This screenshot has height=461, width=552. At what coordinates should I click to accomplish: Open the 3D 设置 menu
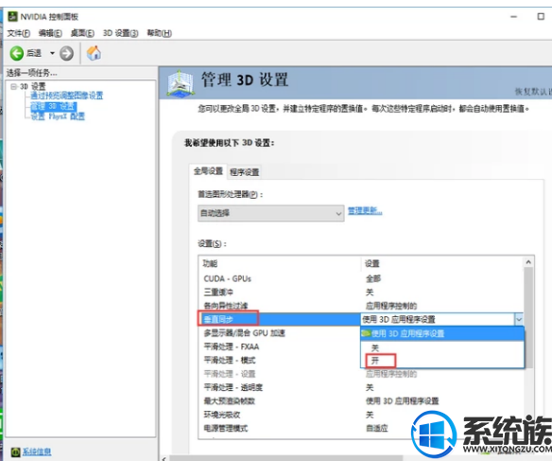point(120,33)
